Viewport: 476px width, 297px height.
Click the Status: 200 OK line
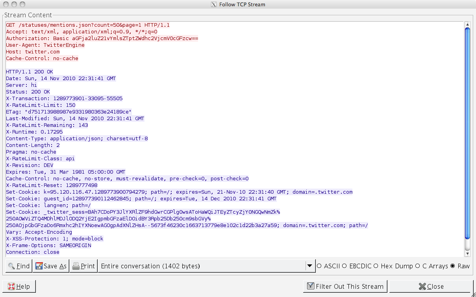[x=28, y=92]
